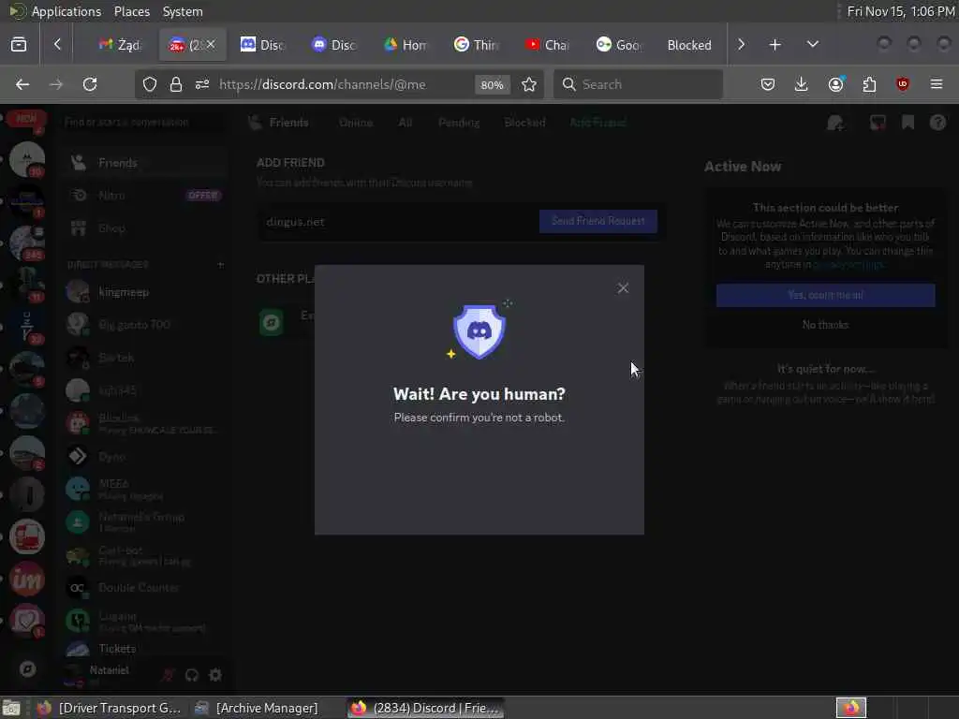This screenshot has width=959, height=719.
Task: Click the show desktop icon in taskbar
Action: tap(11, 708)
